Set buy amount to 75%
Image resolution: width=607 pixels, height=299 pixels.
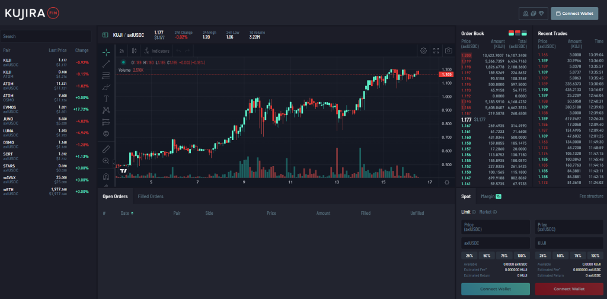(x=504, y=256)
